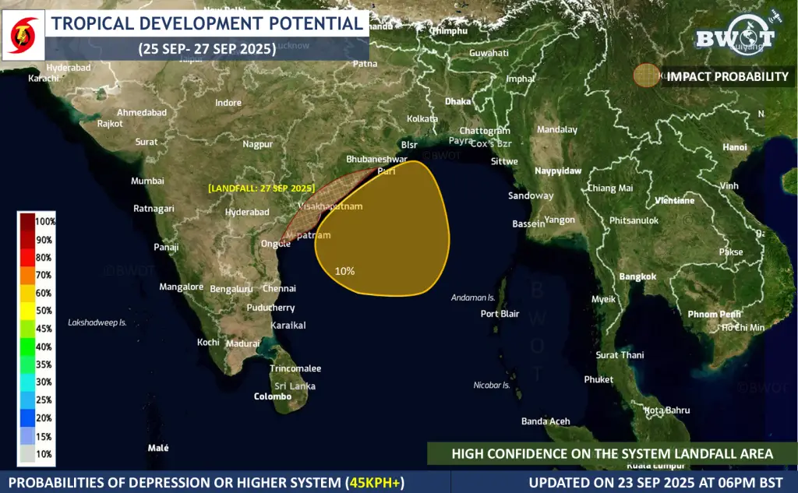Click the Rajkot city label
Viewport: 798px width, 493px height.
[x=110, y=124]
